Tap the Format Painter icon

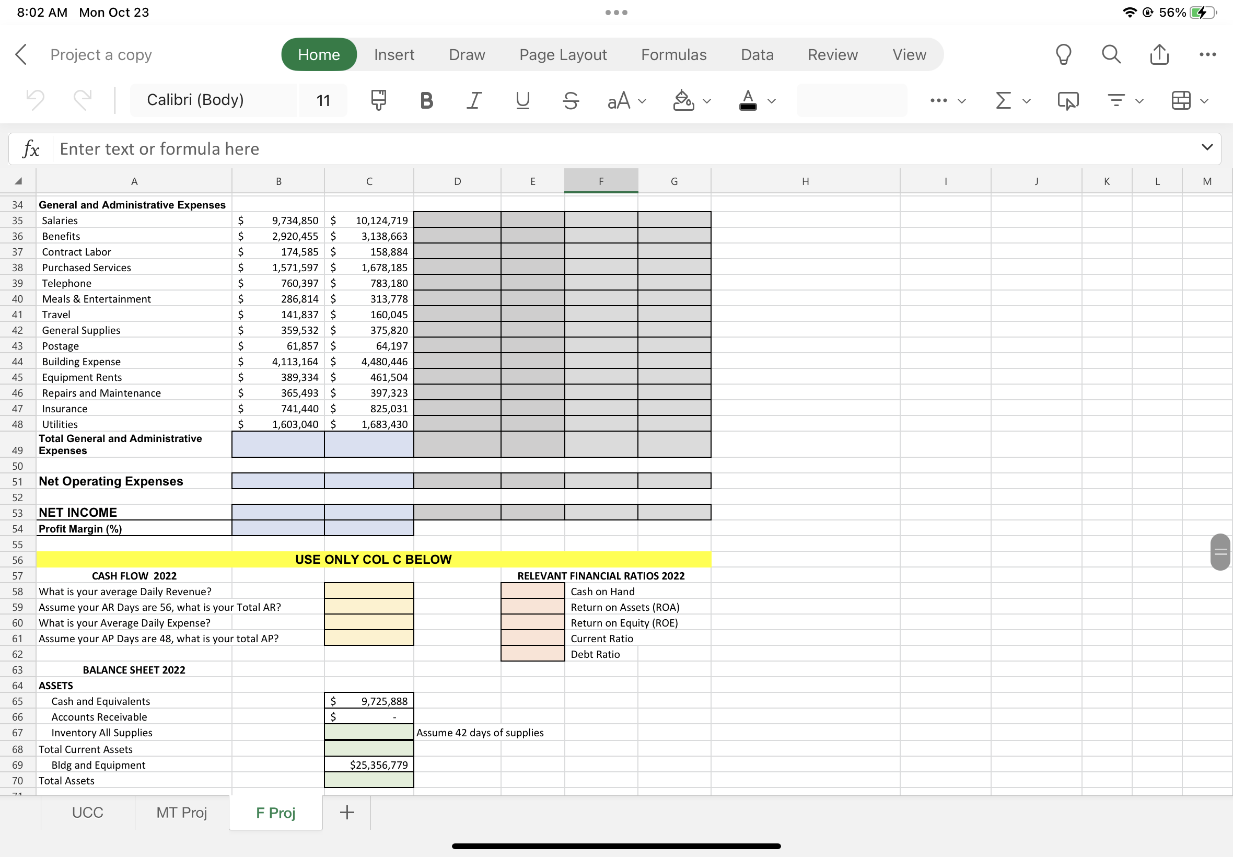378,100
